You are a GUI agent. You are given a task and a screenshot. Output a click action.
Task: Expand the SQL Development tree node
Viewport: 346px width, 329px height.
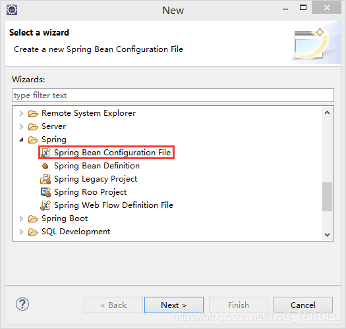pos(21,232)
